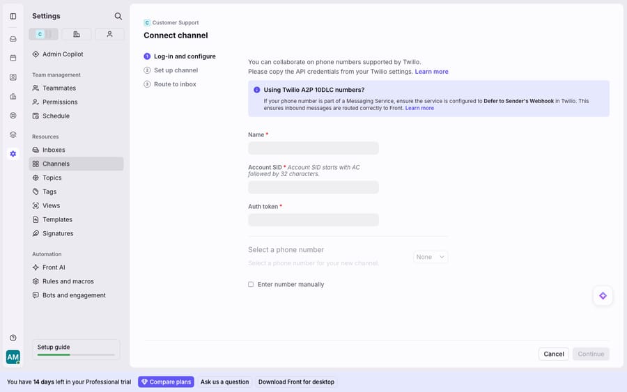Open Front AI settings
The image size is (627, 392).
(x=76, y=267)
